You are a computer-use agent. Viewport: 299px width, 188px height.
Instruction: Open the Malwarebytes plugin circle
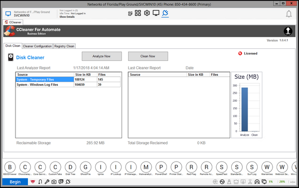click(x=146, y=167)
